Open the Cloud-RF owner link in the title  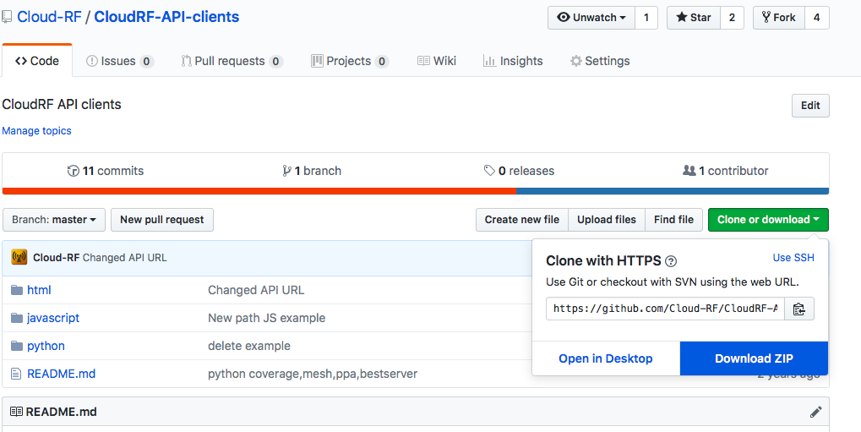click(x=49, y=17)
